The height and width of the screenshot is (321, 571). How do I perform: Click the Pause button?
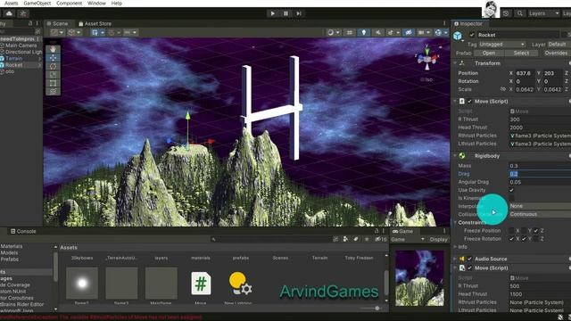pyautogui.click(x=285, y=13)
